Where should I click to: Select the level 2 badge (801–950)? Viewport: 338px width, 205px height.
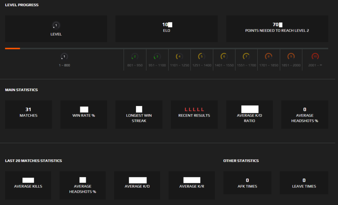tap(134, 56)
